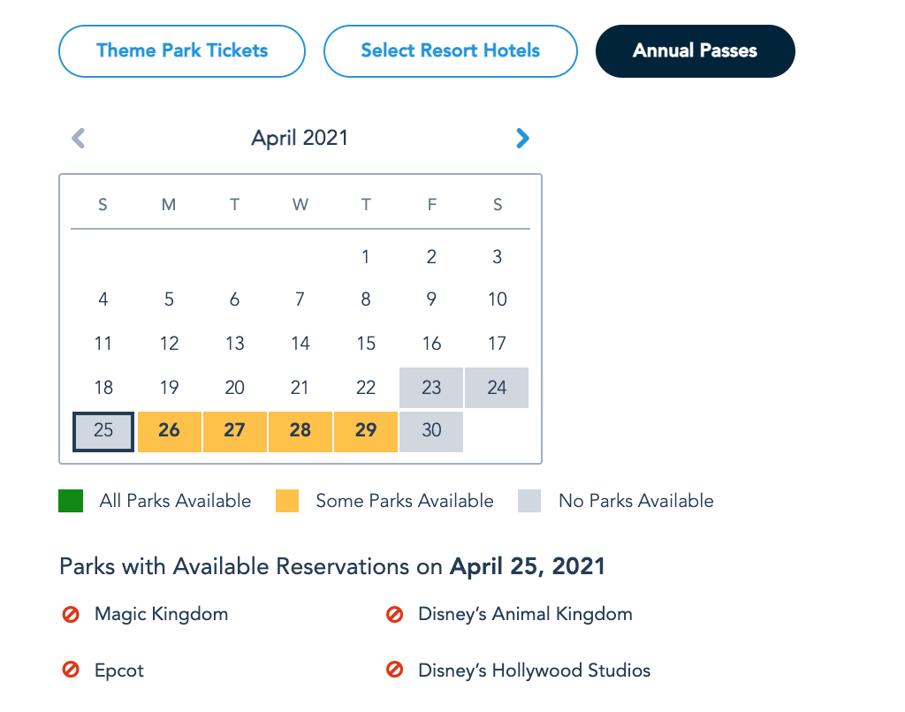
Task: Choose April 28 calendar date
Action: [300, 431]
